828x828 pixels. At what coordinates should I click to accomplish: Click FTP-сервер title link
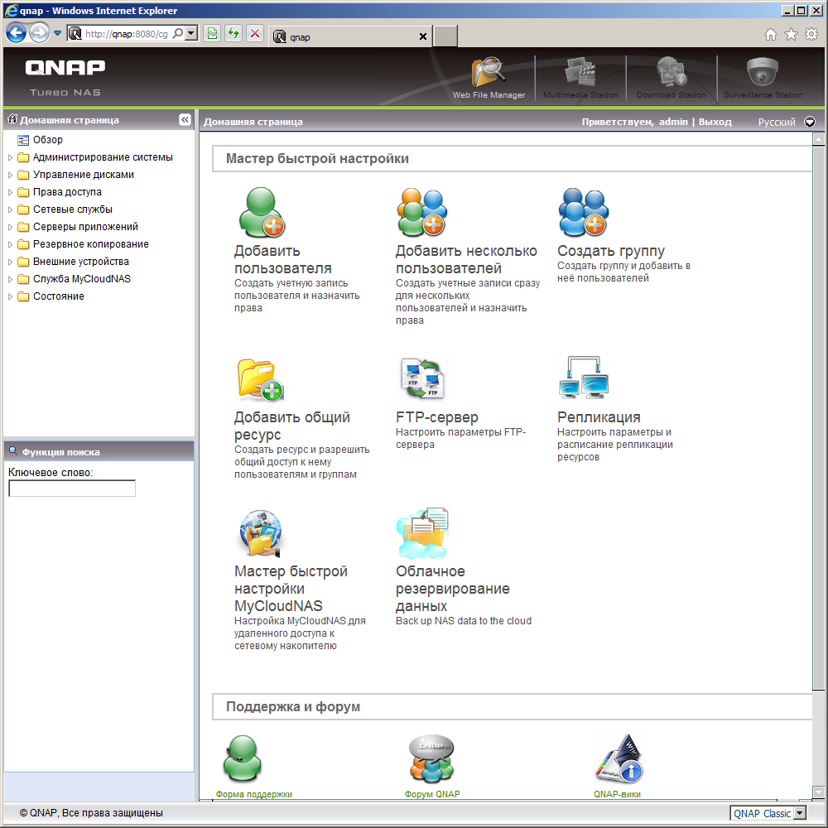(436, 417)
